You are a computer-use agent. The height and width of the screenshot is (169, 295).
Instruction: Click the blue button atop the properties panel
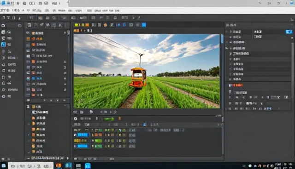[x=289, y=32]
